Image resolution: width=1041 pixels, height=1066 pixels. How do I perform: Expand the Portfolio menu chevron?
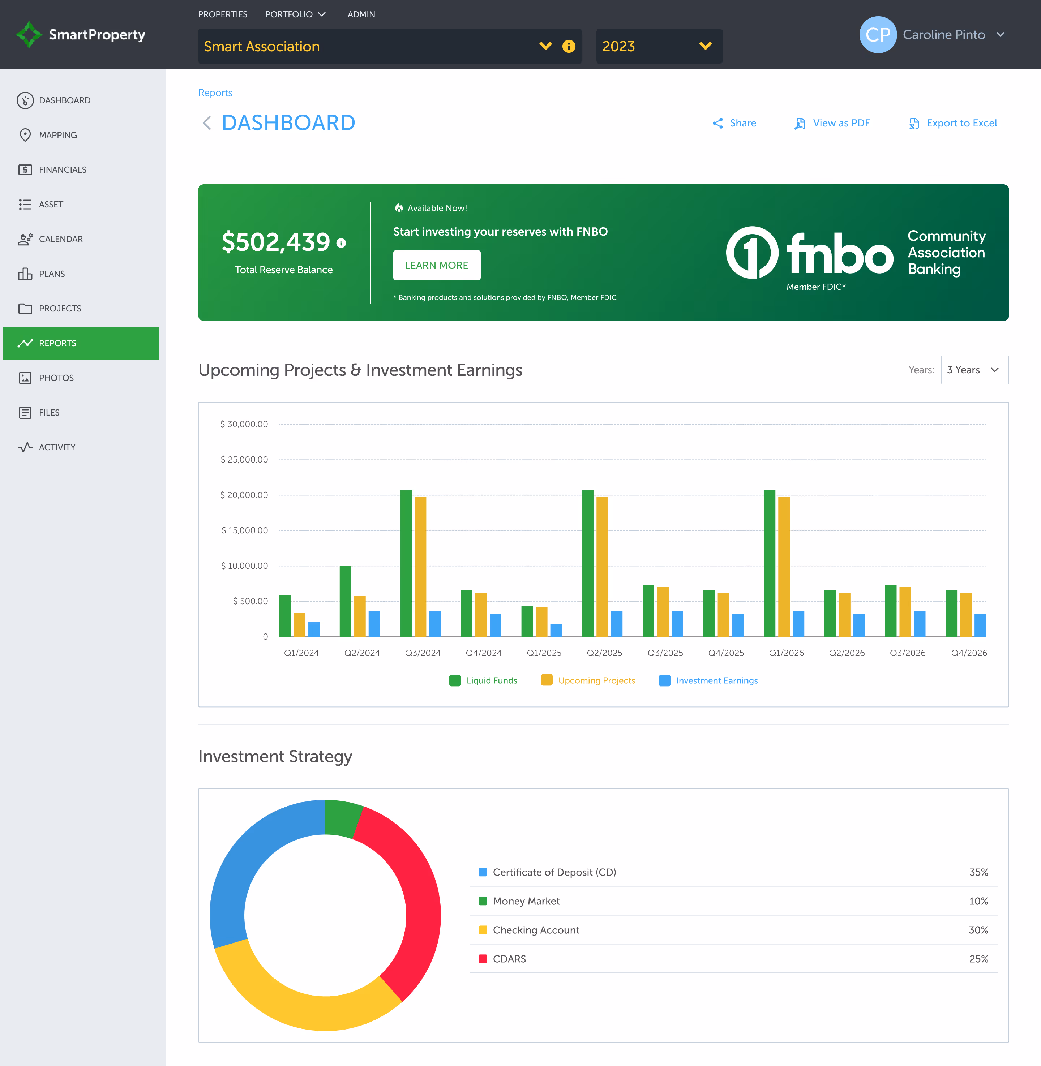[322, 14]
